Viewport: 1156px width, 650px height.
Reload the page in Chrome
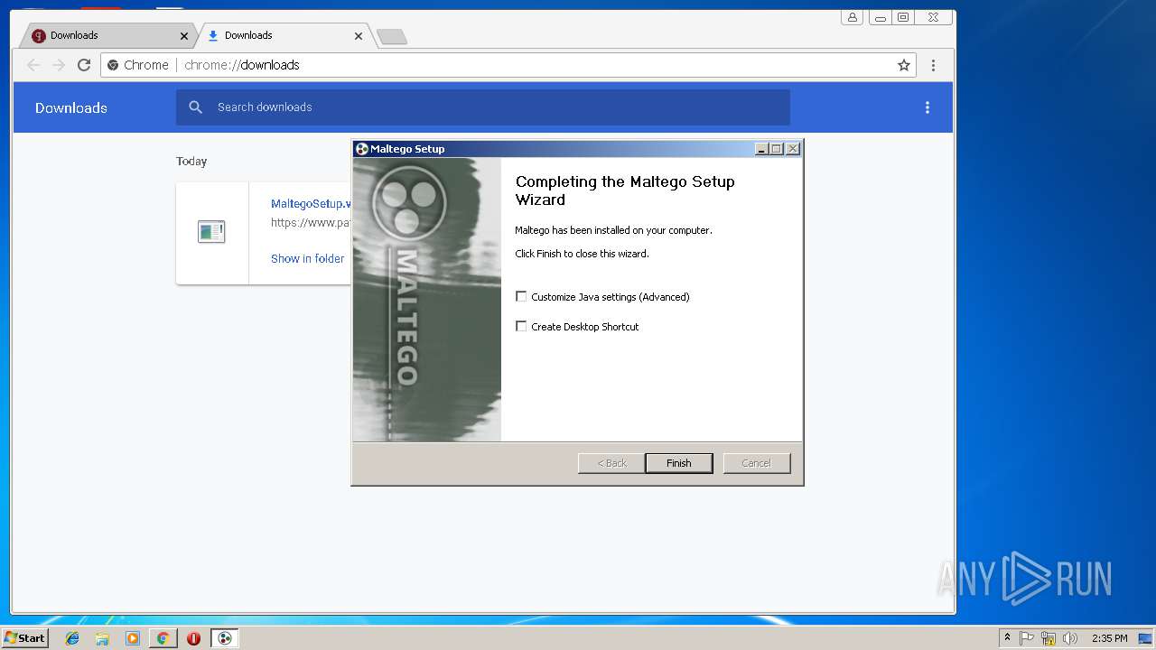[x=84, y=65]
